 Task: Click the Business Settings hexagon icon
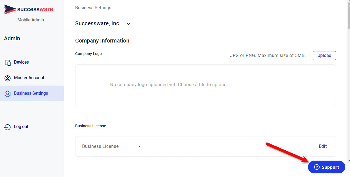pyautogui.click(x=8, y=94)
